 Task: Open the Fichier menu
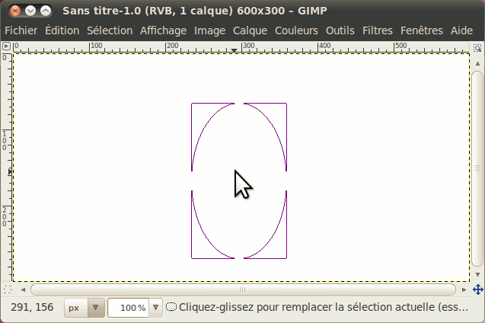coord(21,30)
